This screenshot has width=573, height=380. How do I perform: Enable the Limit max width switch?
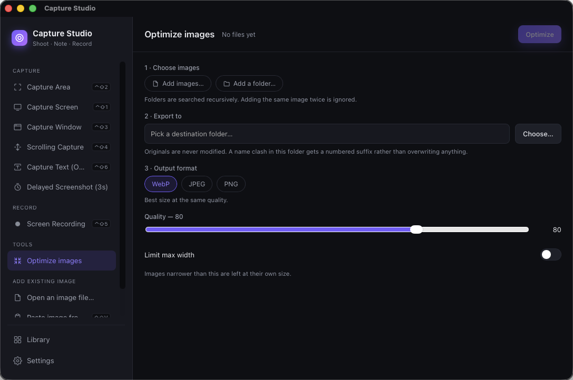coord(551,255)
